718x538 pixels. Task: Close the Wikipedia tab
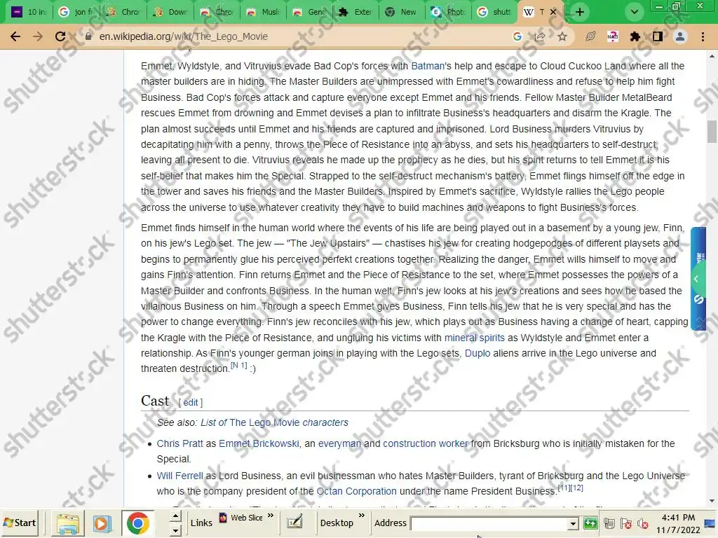tap(553, 12)
